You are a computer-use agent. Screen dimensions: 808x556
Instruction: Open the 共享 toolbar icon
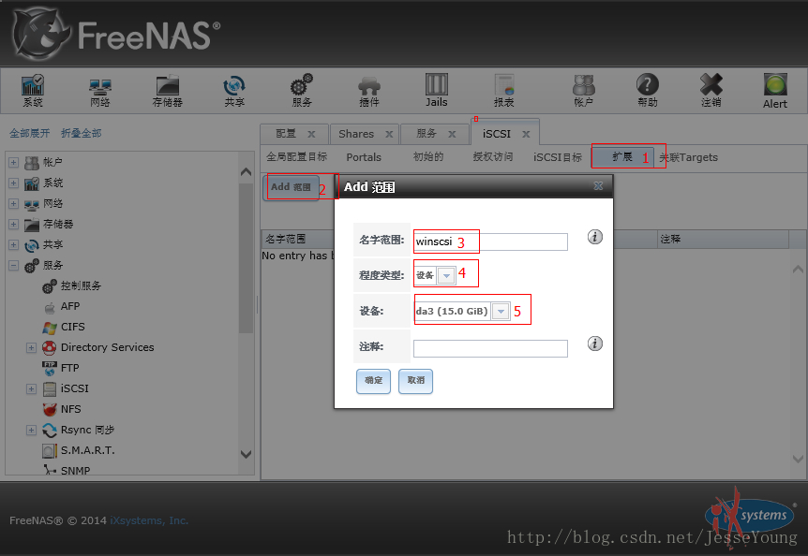[234, 91]
